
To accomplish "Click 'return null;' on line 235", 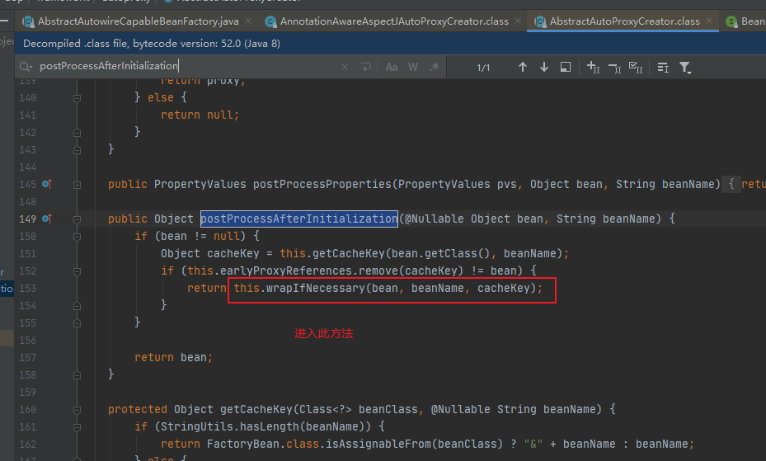I will [x=200, y=115].
